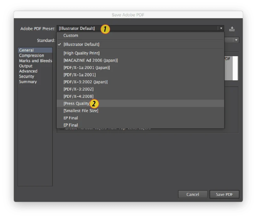
Task: Click the Save PDF button
Action: (x=224, y=194)
